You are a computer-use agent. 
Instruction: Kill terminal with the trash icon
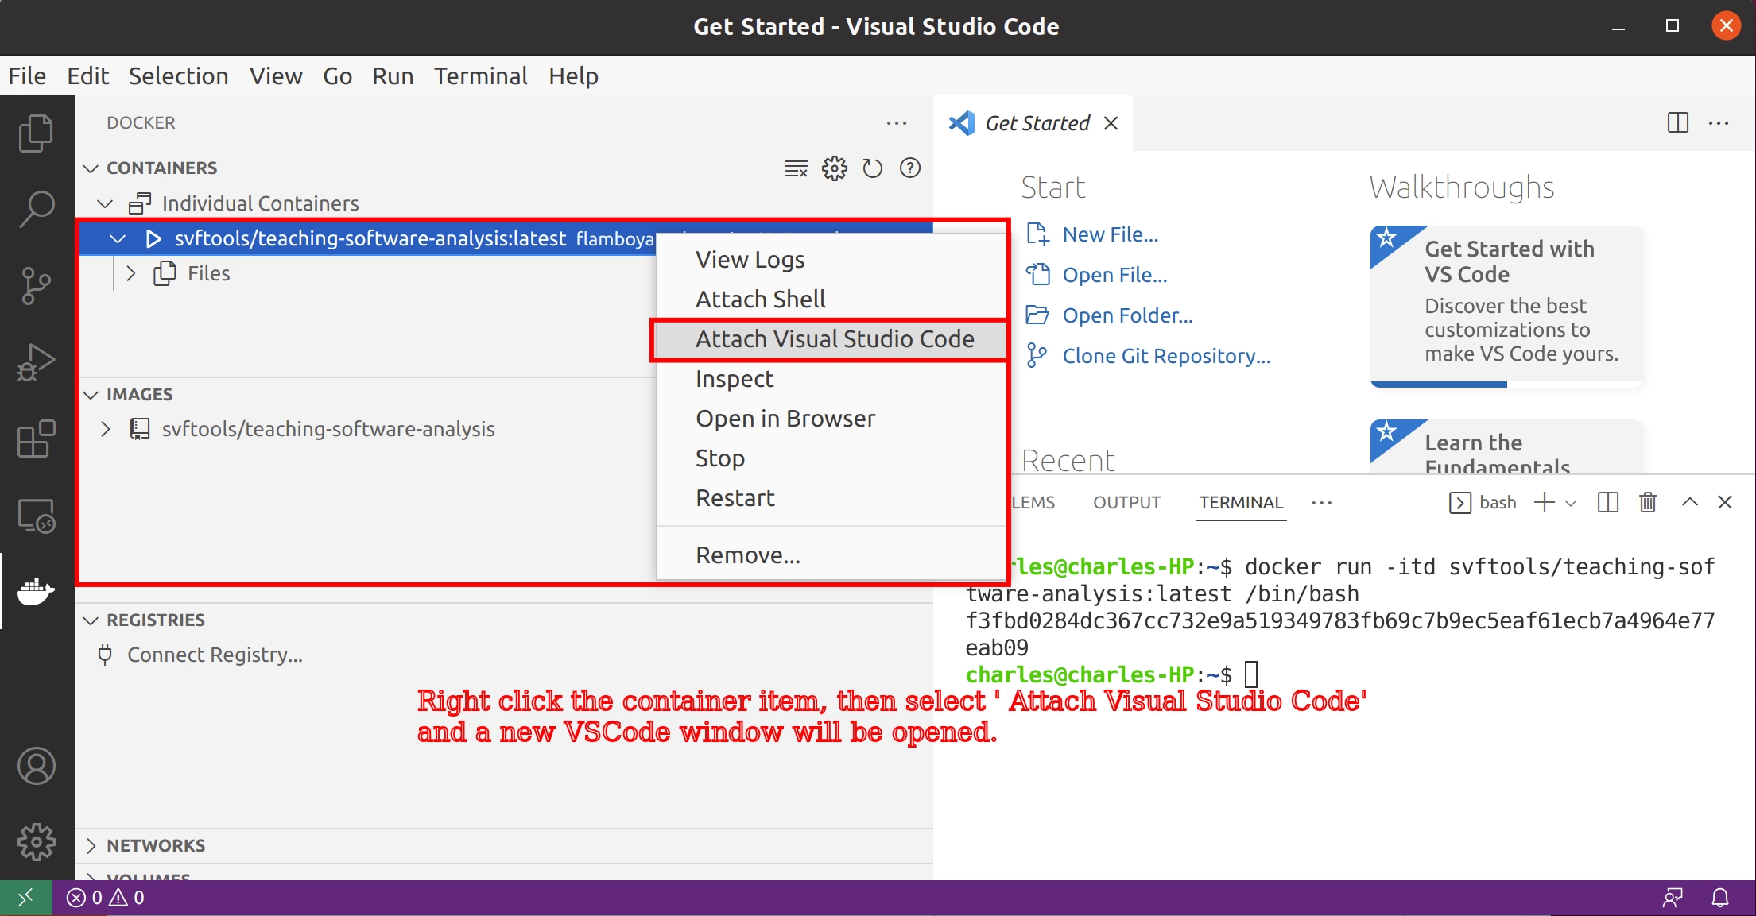[1648, 502]
